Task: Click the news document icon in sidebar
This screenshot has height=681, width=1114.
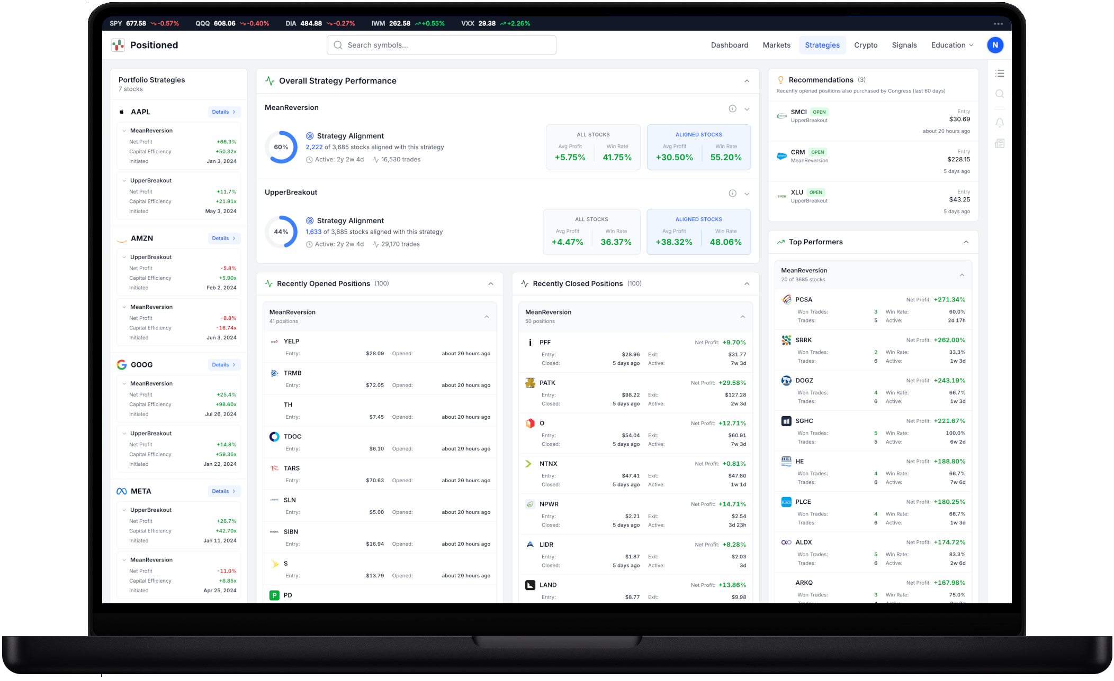Action: coord(999,144)
